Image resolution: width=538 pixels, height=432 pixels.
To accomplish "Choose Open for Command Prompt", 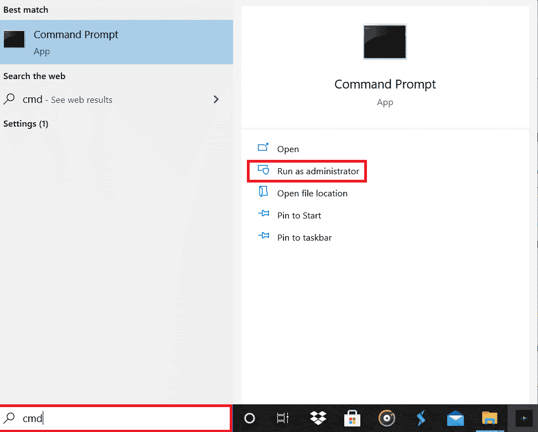I will pyautogui.click(x=288, y=149).
